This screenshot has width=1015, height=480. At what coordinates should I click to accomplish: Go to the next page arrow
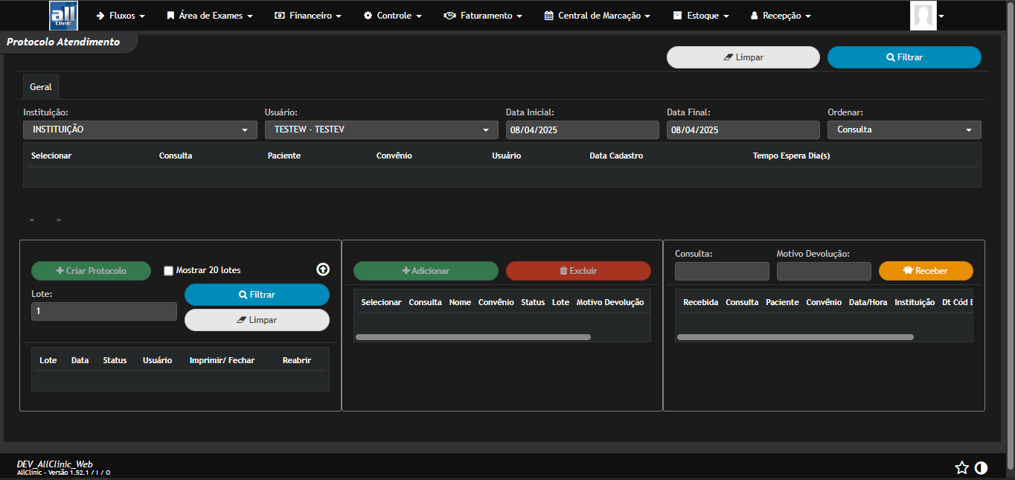pyautogui.click(x=59, y=220)
